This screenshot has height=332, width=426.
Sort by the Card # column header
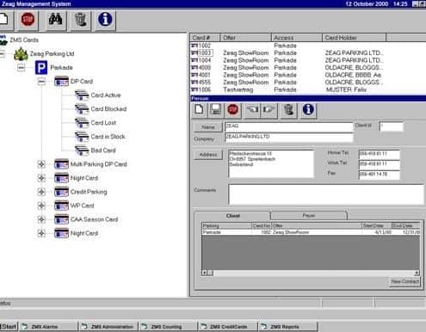(205, 38)
